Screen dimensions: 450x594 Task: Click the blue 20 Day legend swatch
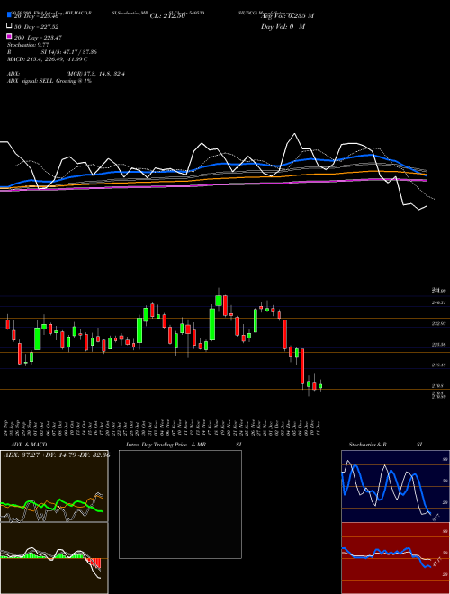[x=9, y=15]
